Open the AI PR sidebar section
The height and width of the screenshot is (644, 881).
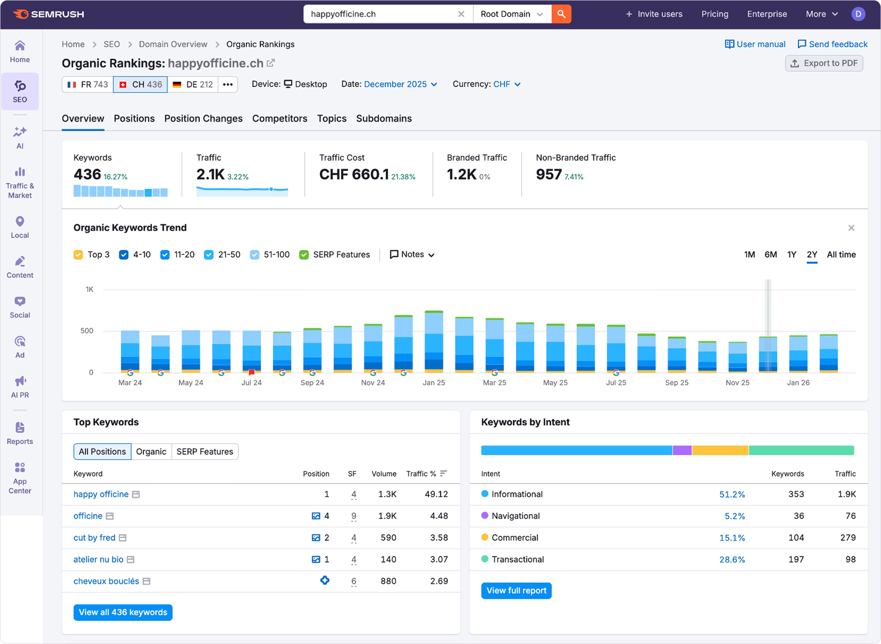pyautogui.click(x=20, y=387)
